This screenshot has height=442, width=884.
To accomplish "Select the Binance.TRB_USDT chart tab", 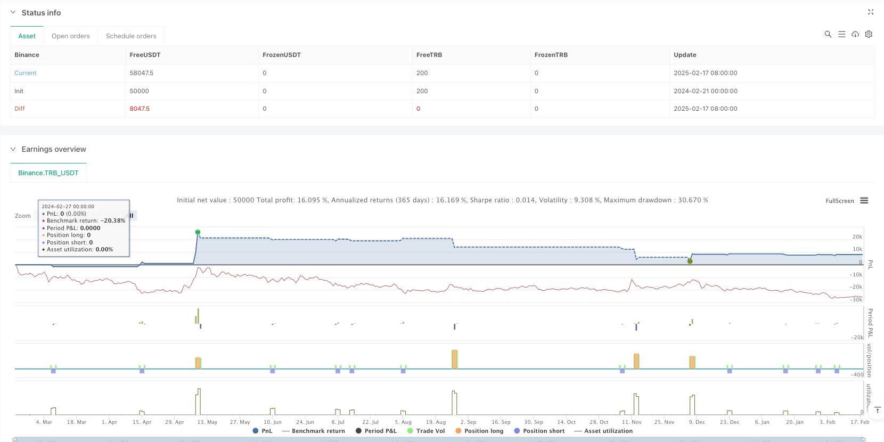I will point(48,173).
